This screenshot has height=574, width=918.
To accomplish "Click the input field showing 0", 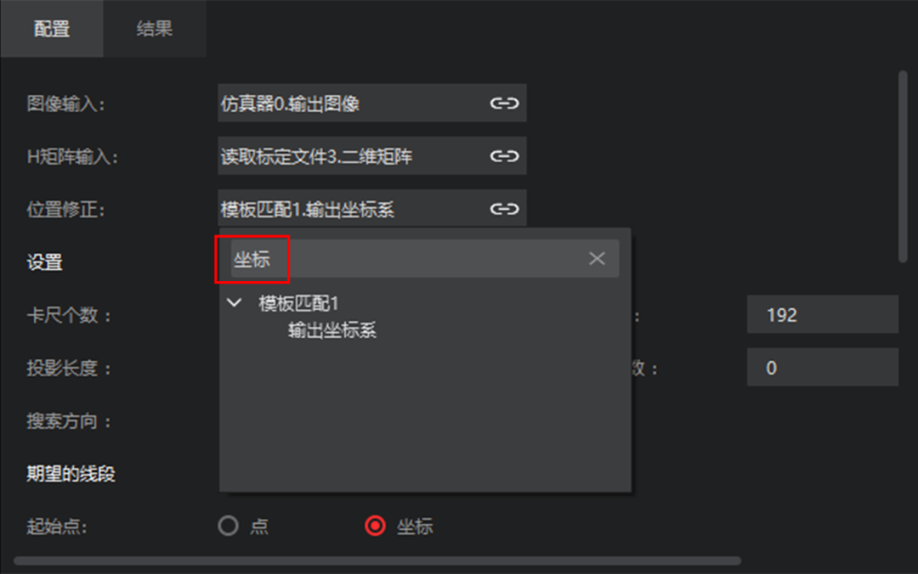I will tap(823, 368).
